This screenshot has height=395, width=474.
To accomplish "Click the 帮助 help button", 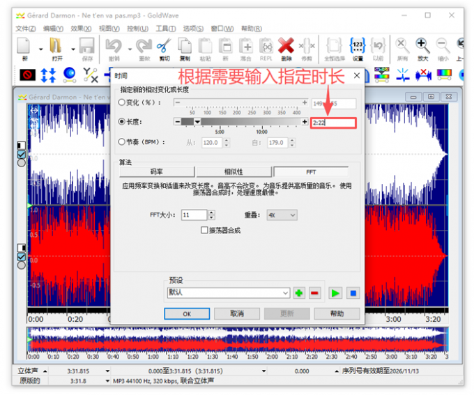I will click(337, 313).
